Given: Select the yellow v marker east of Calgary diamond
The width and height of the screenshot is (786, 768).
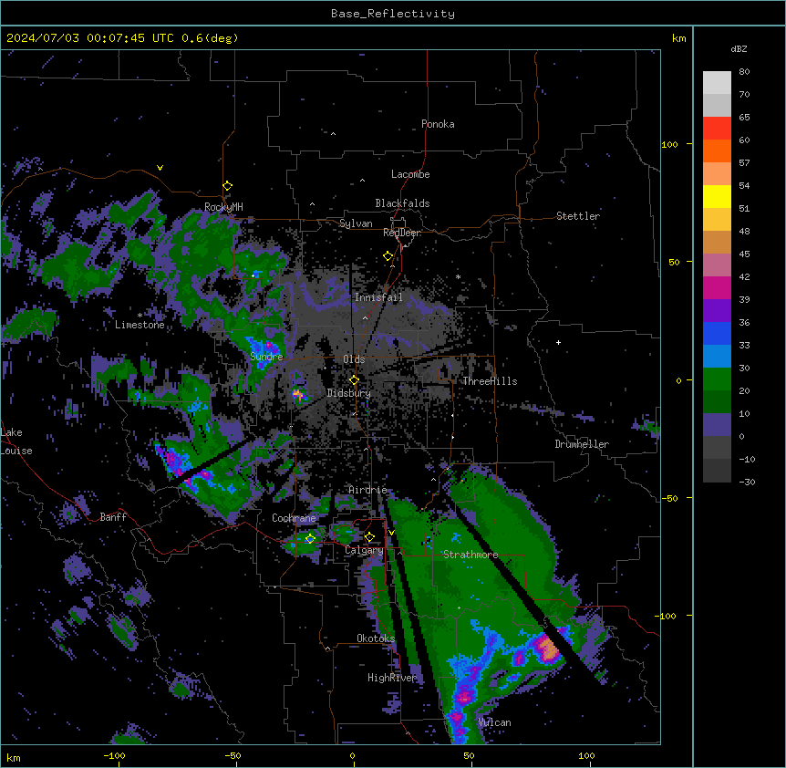Looking at the screenshot, I should click(x=391, y=533).
